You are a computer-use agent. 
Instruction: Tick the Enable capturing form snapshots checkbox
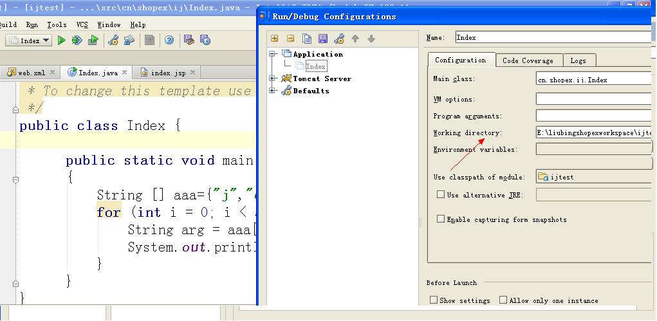click(441, 219)
